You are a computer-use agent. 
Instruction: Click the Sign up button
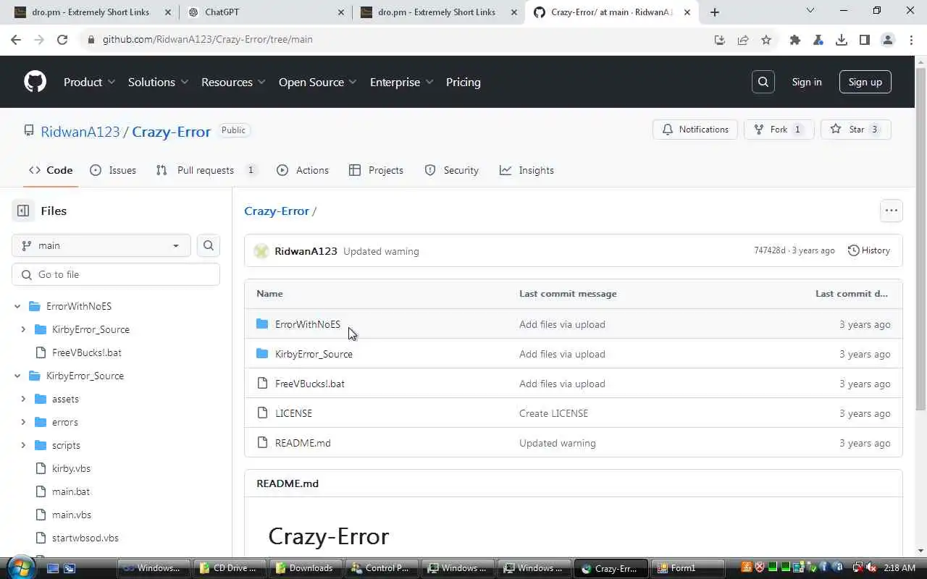click(865, 82)
